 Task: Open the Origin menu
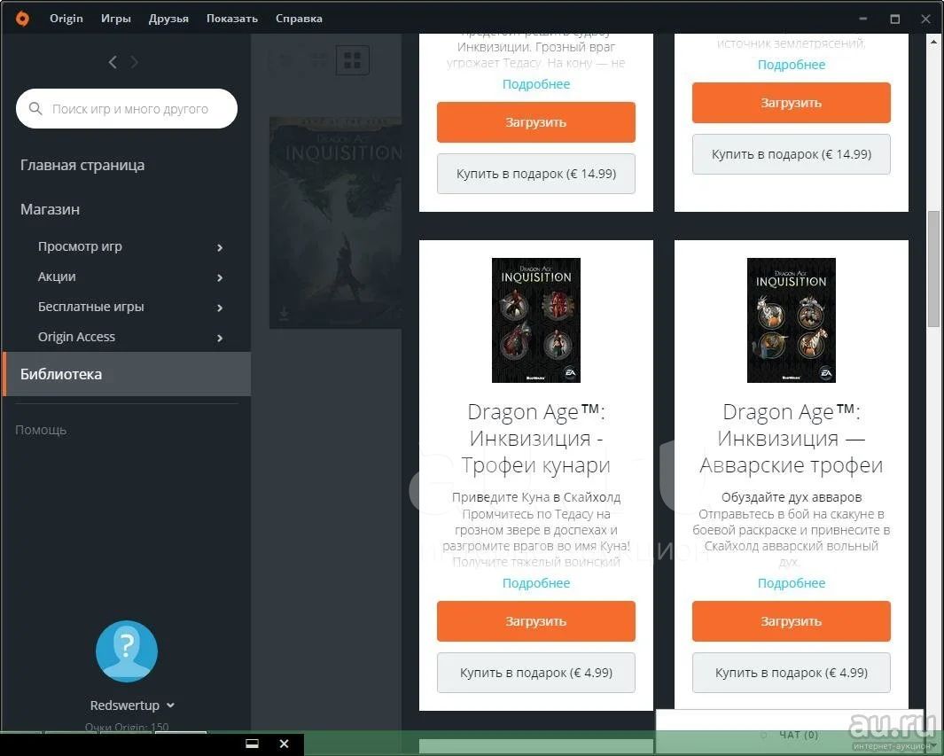pyautogui.click(x=66, y=19)
